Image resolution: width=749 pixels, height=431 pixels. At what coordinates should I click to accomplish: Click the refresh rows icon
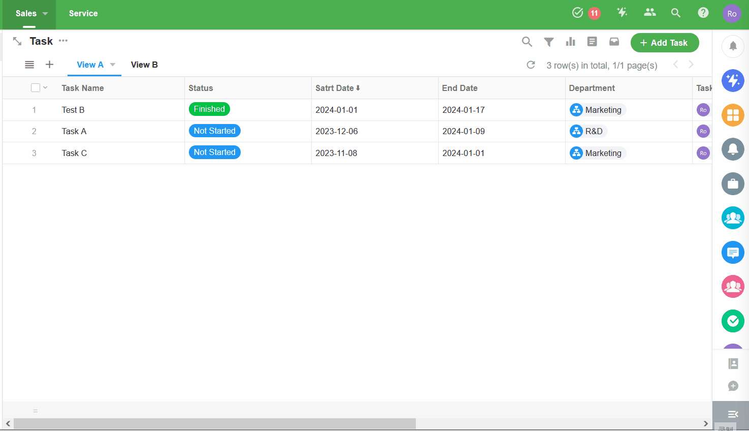coord(531,65)
